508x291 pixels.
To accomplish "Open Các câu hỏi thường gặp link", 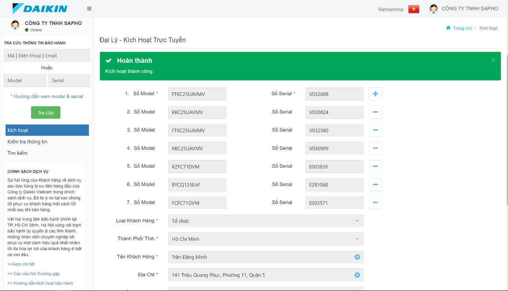I will click(x=34, y=274).
